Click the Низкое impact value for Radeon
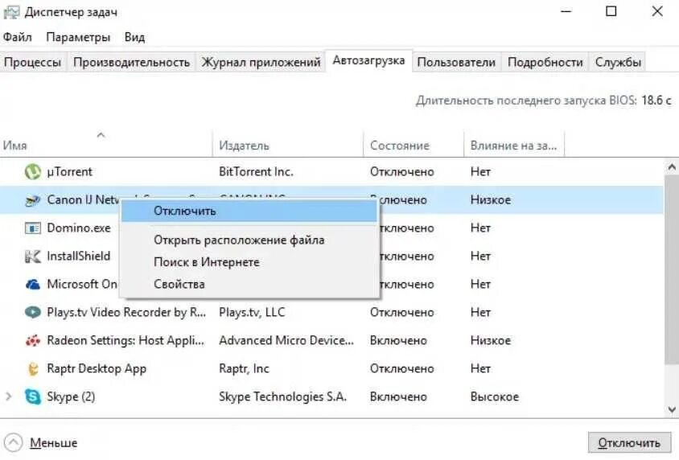The height and width of the screenshot is (460, 679). coord(491,340)
